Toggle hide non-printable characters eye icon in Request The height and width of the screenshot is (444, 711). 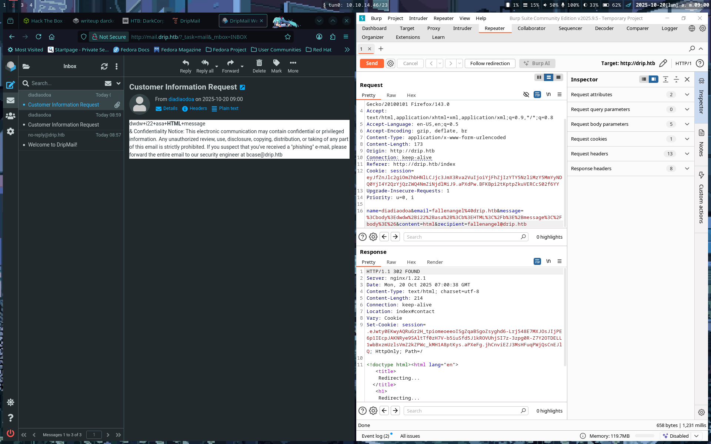click(526, 95)
